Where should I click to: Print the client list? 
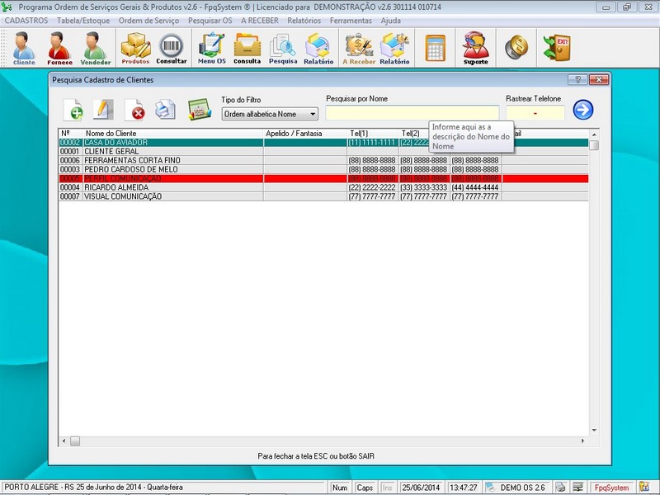(x=166, y=110)
